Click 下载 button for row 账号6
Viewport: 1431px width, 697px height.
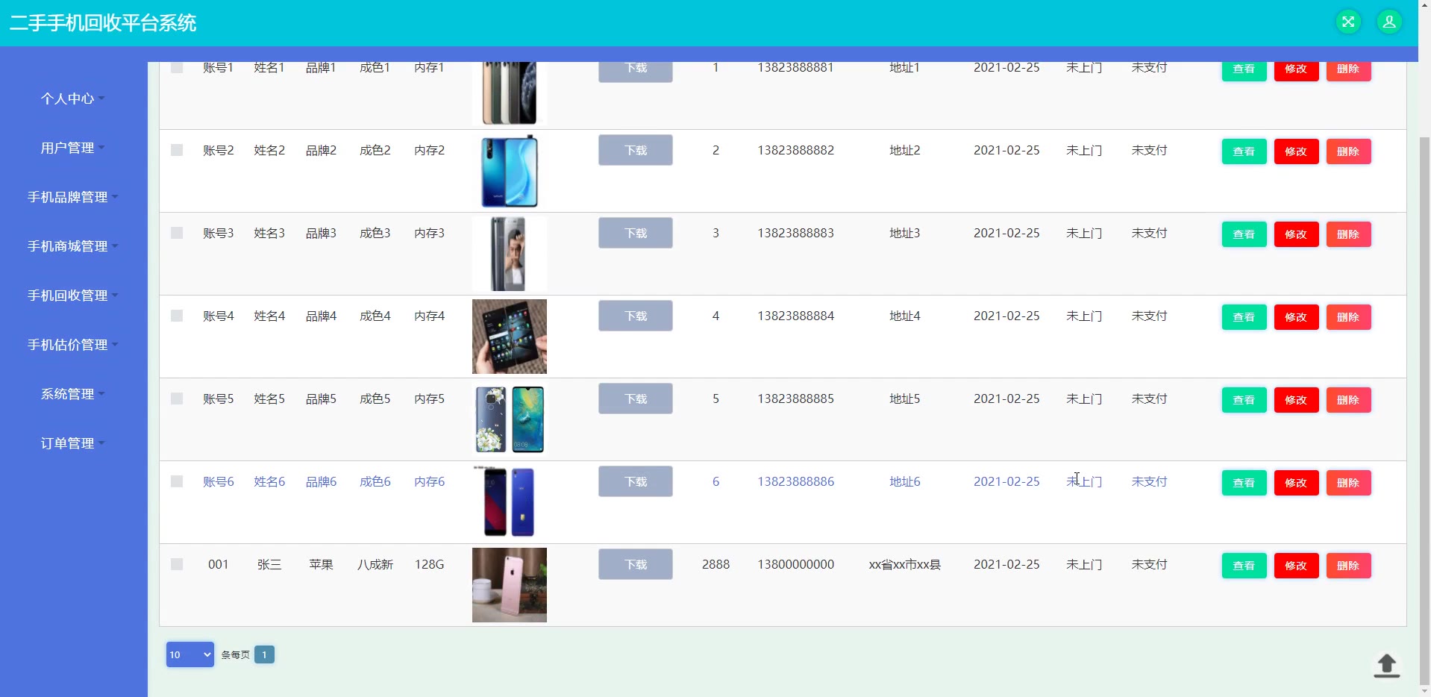[636, 481]
